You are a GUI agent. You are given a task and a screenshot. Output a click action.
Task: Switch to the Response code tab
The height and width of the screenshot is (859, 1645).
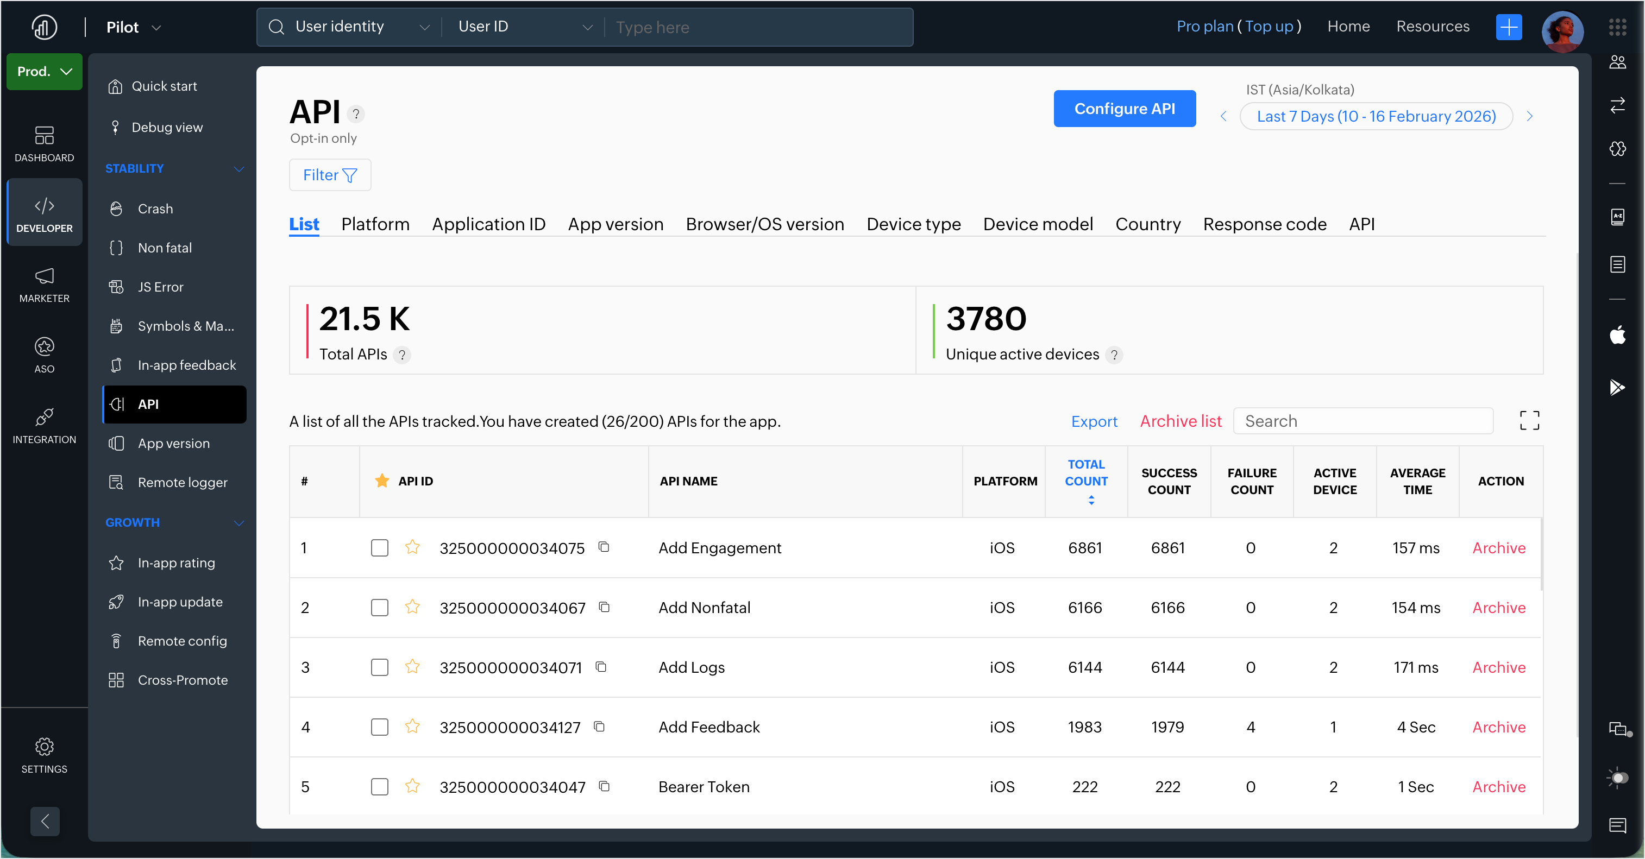pos(1264,224)
